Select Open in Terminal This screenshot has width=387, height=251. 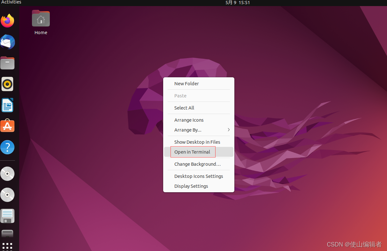coord(199,152)
